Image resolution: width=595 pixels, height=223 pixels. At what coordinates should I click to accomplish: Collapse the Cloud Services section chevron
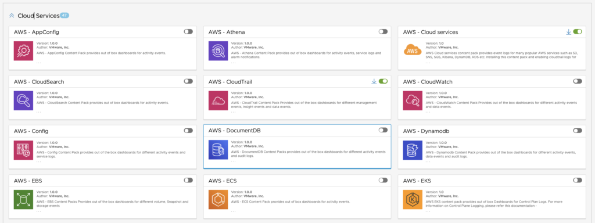12,16
